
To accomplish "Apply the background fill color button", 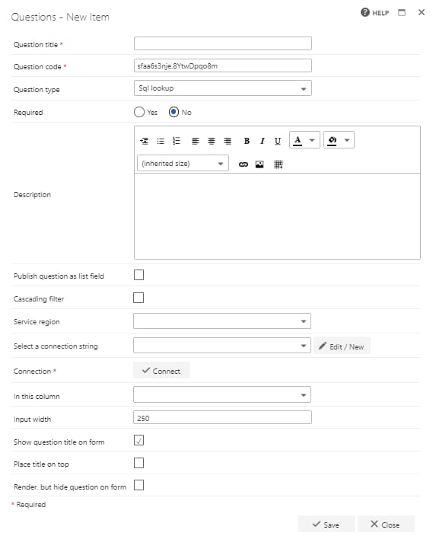I will pyautogui.click(x=333, y=140).
